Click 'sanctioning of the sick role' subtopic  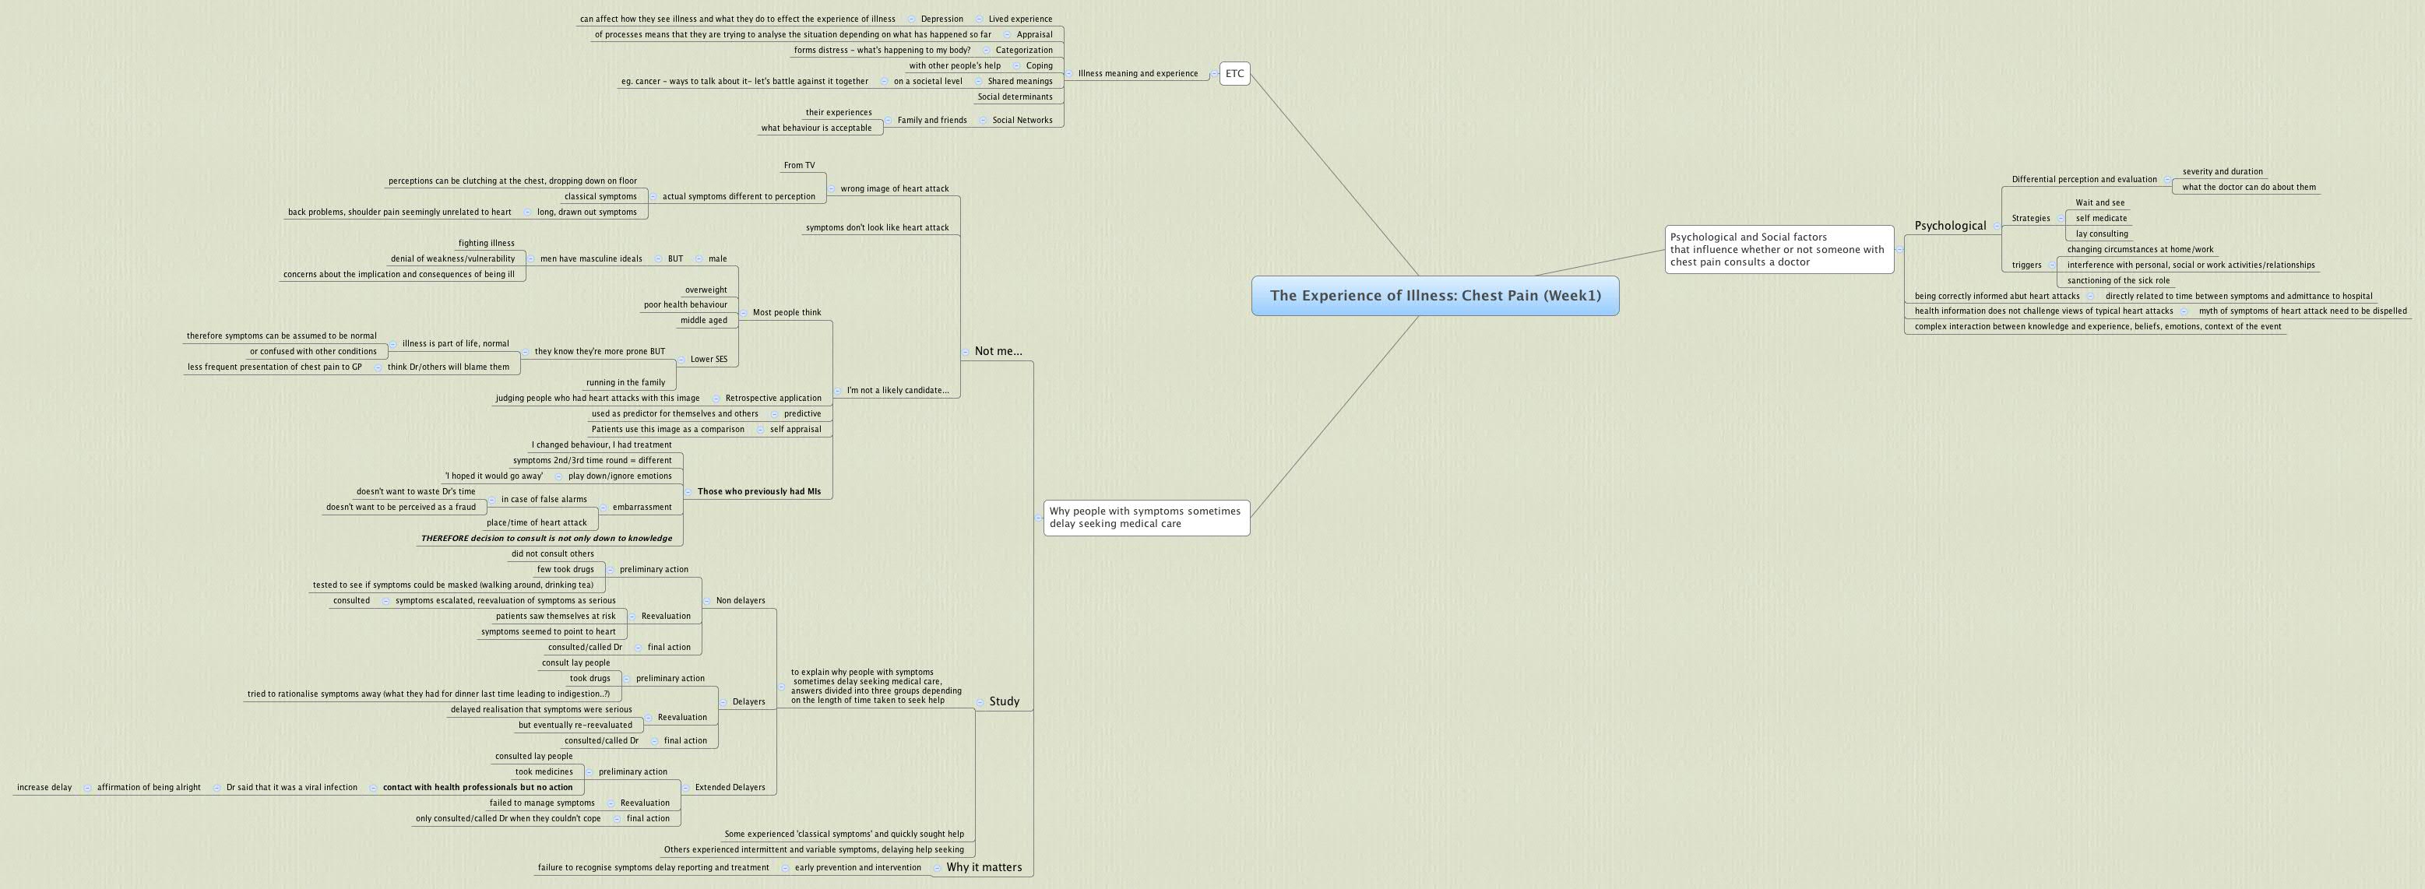click(x=2118, y=280)
